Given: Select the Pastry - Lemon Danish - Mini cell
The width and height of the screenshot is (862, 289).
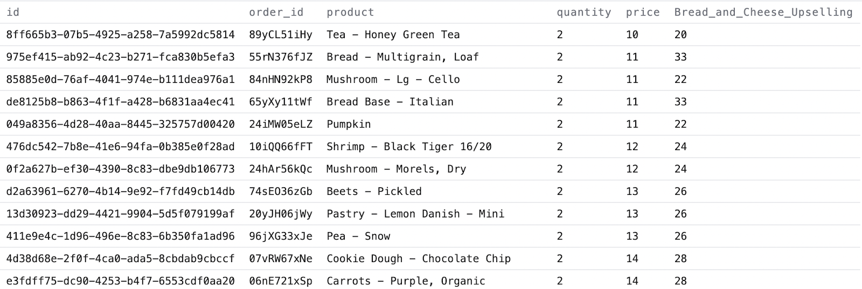Looking at the screenshot, I should pos(415,214).
